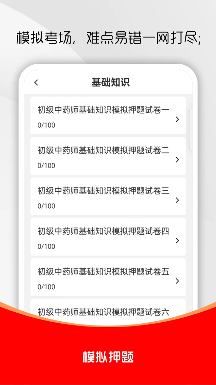Screen dimensions: 216x385
Task: Click the 0/100 progress under 试卷一
Action: click(46, 125)
